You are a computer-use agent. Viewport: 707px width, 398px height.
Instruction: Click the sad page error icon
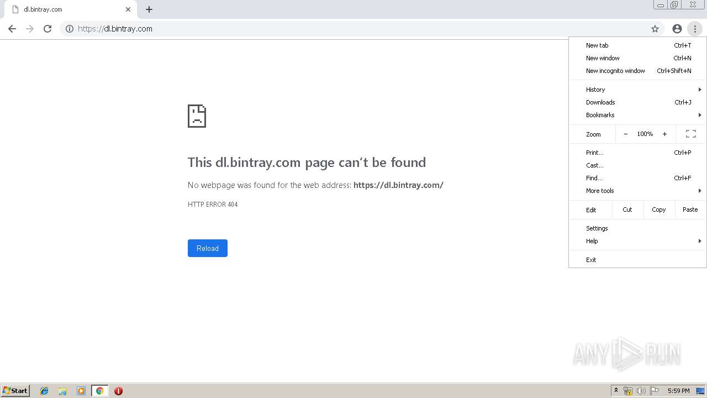pyautogui.click(x=197, y=116)
